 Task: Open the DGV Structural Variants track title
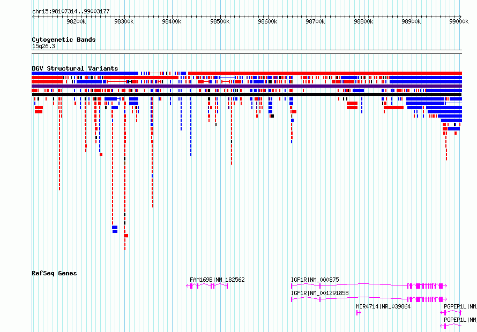[75, 68]
